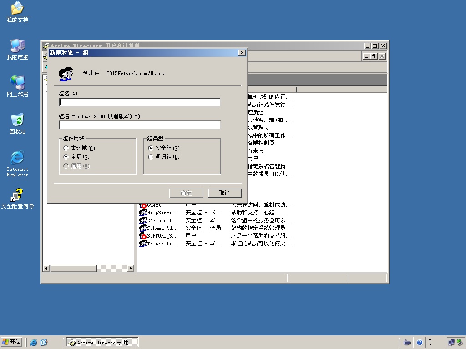466x349 pixels.
Task: Click the 组名 (A) input field
Action: pos(140,102)
